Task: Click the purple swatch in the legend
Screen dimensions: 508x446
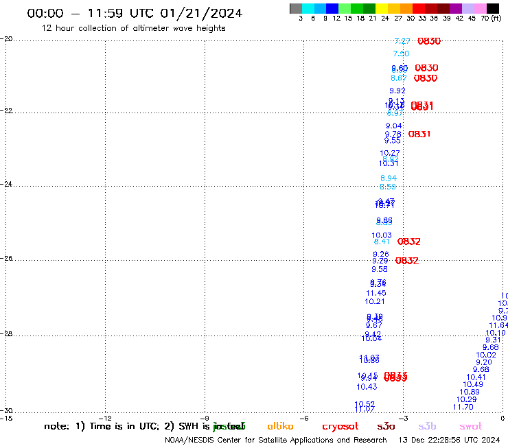Action: tap(456, 8)
